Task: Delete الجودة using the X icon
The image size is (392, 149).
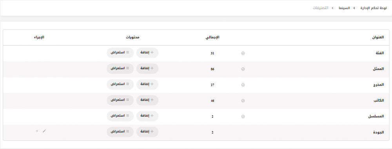Action: [37, 131]
